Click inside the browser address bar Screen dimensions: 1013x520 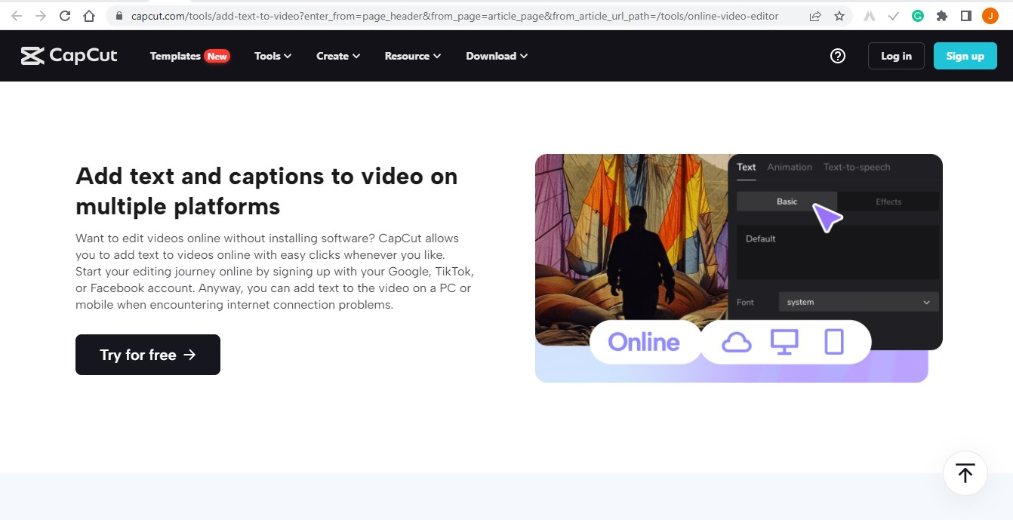pos(453,15)
